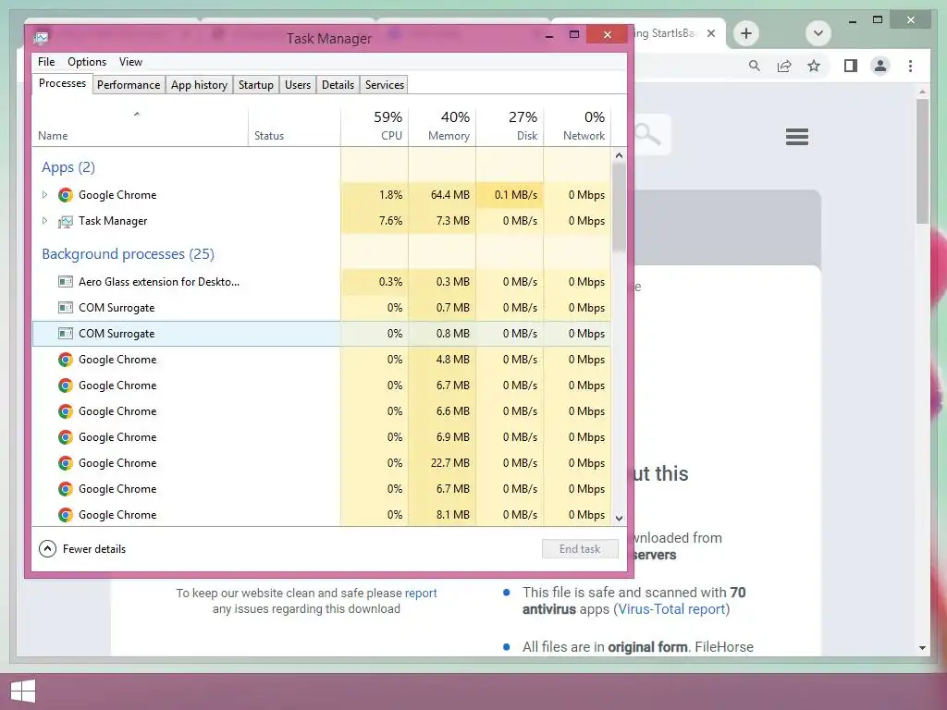This screenshot has height=710, width=947.
Task: Collapse to Fewer details view
Action: [82, 549]
